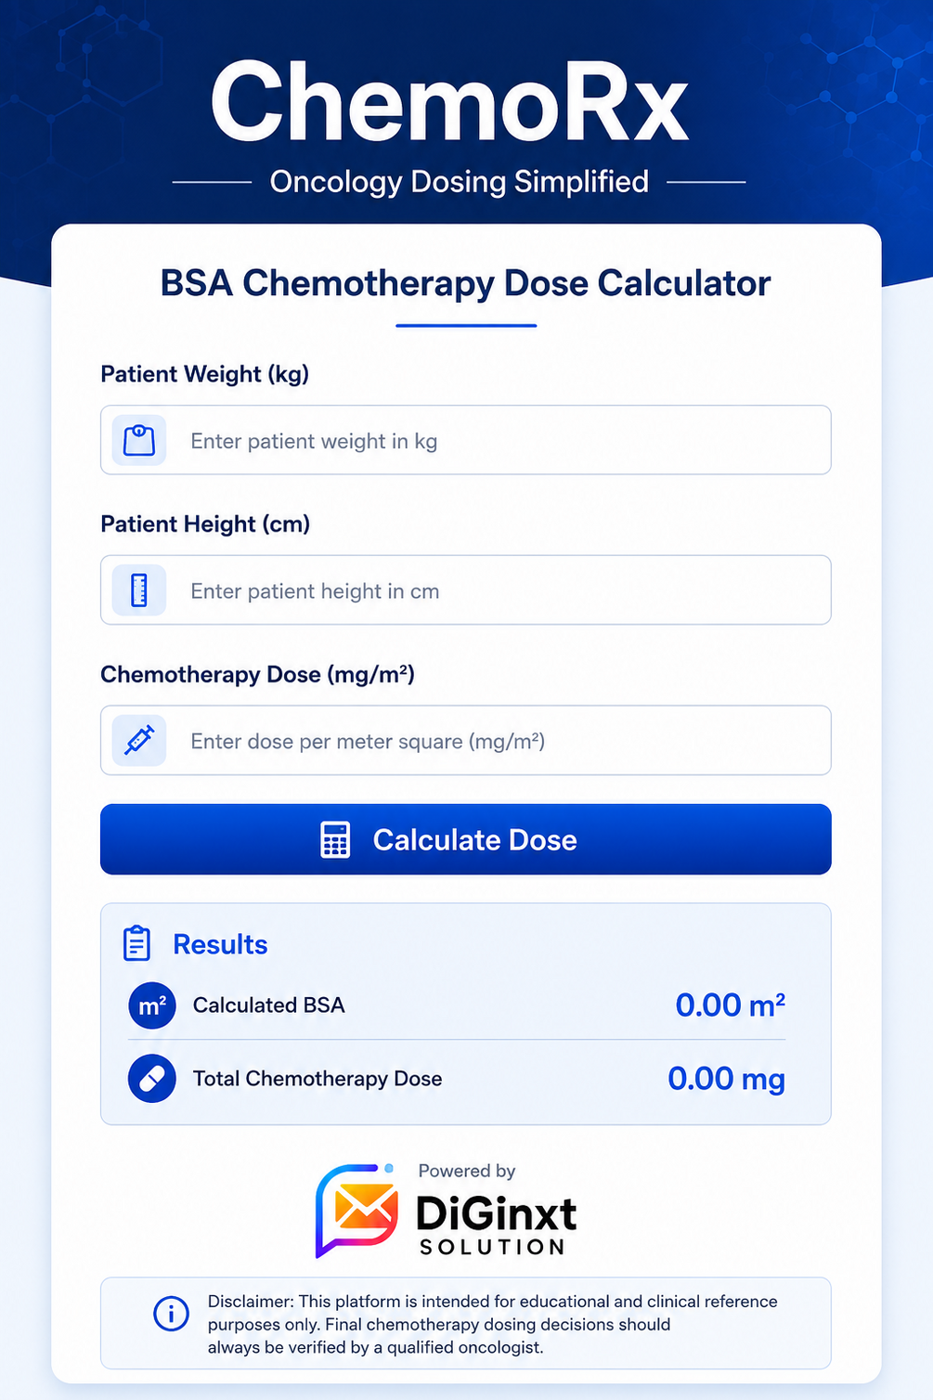Click the calculator icon on Calculate button

click(x=335, y=839)
